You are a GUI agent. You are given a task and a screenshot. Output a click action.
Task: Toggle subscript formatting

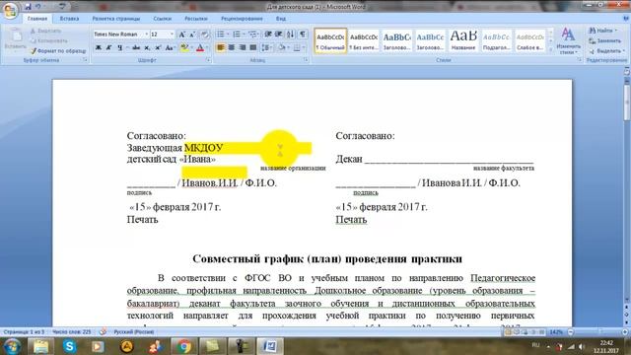point(147,48)
